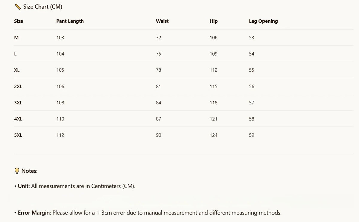
Task: Click the Leg Opening column header
Action: click(x=263, y=21)
